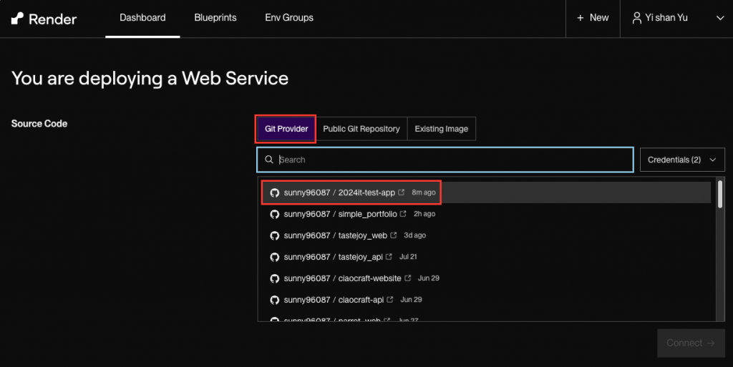Screen dimensions: 733x367
Task: Open simple_portfolio repo external link icon
Action: 404,214
